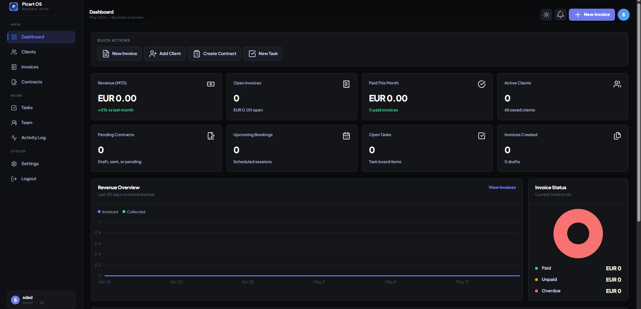
Task: Open Team in the sidebar
Action: point(41,123)
